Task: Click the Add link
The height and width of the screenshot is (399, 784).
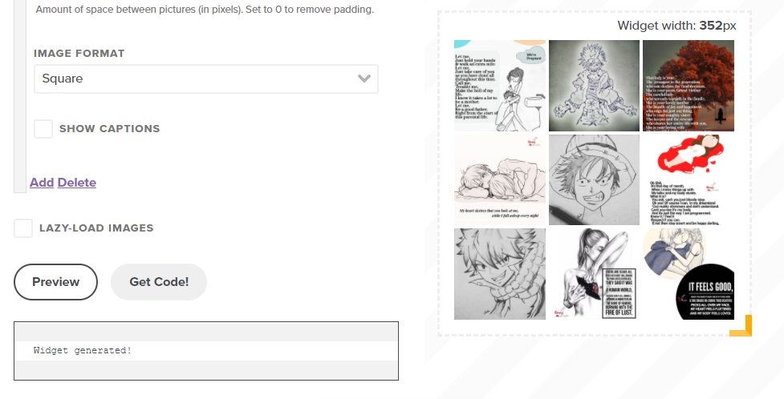Action: click(42, 183)
